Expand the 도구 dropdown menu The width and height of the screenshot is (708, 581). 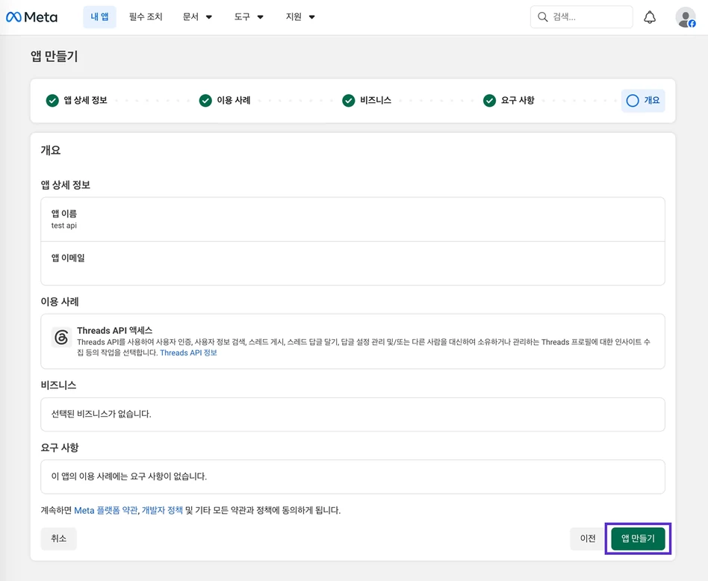[249, 16]
